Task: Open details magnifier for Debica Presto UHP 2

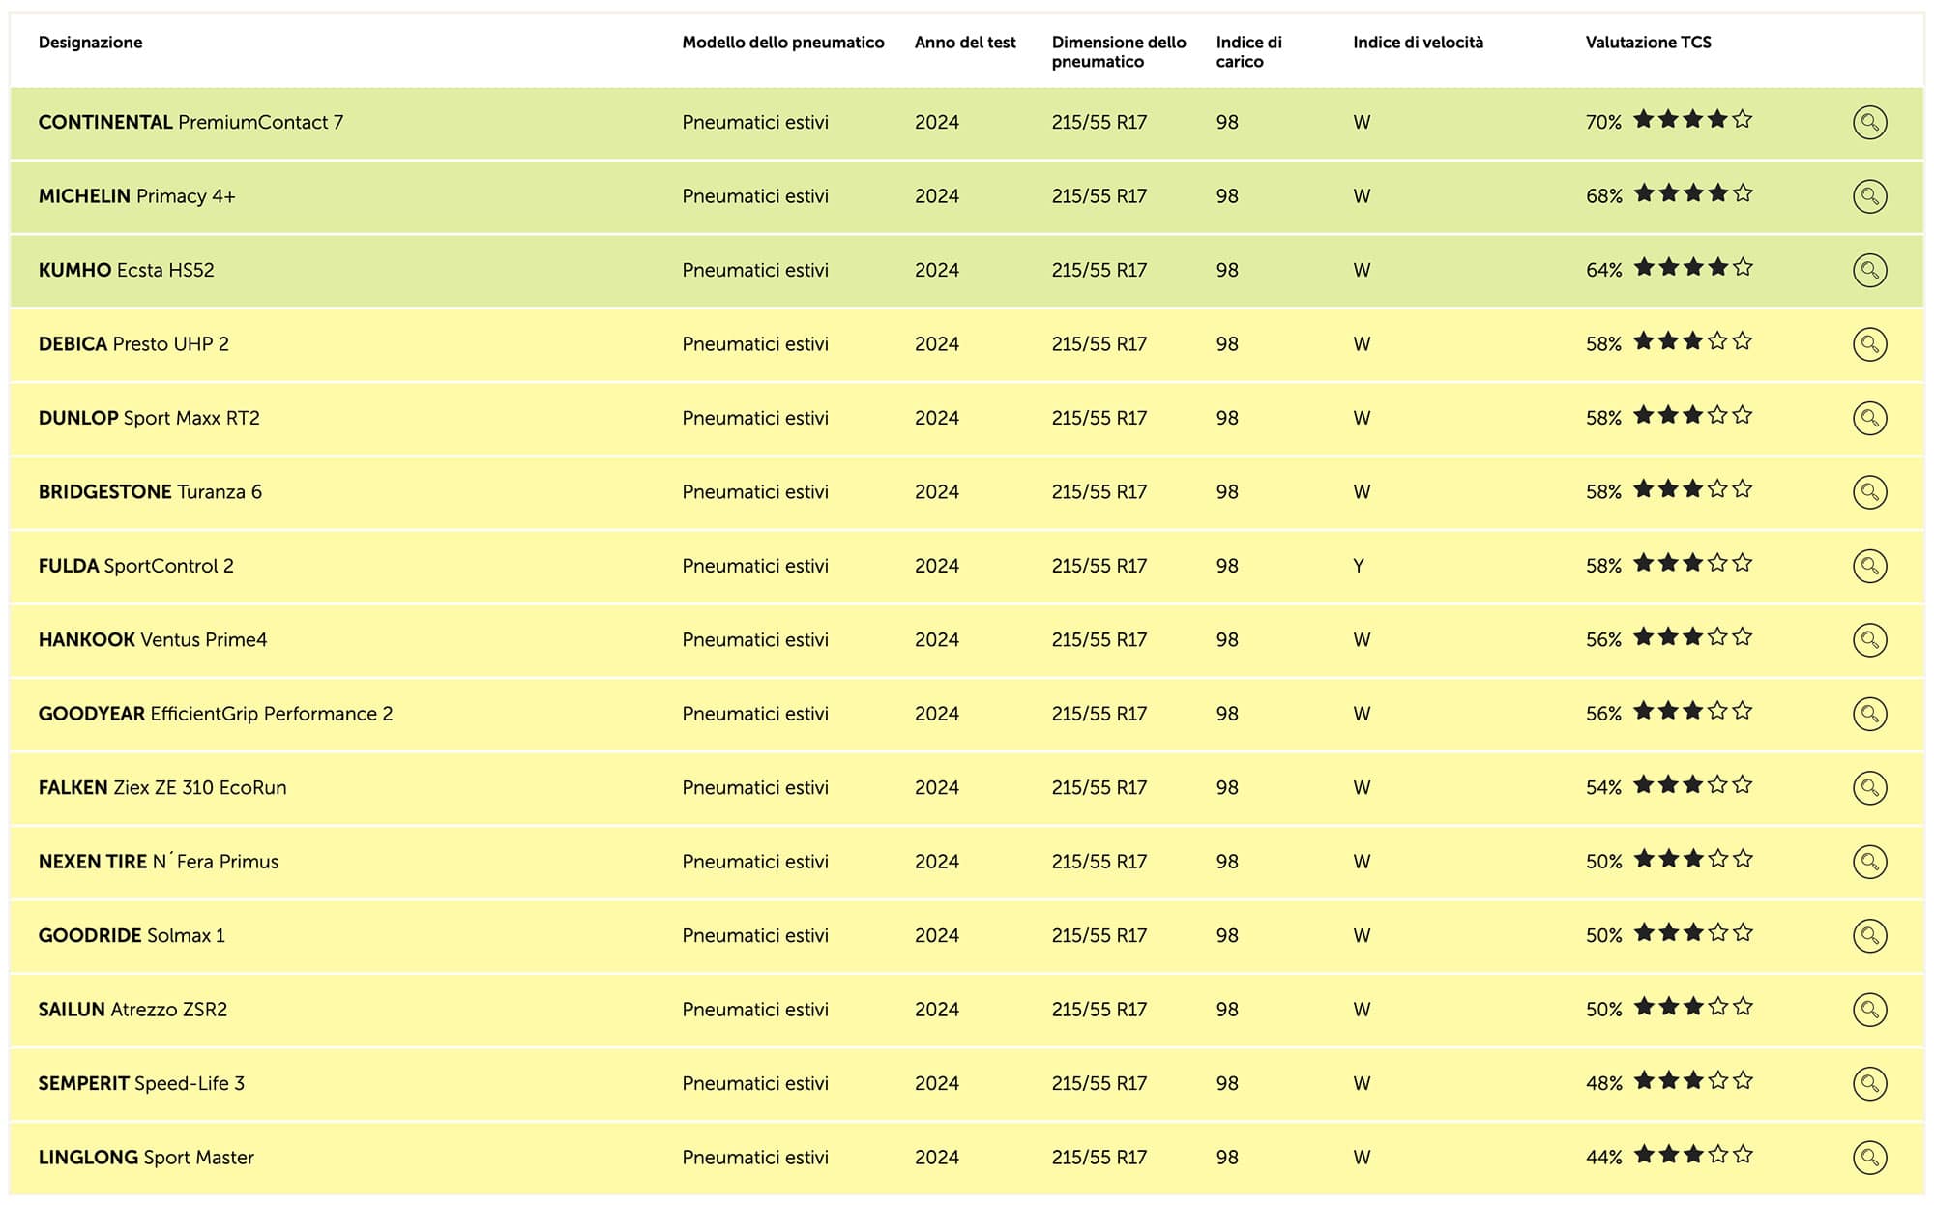Action: click(1869, 344)
